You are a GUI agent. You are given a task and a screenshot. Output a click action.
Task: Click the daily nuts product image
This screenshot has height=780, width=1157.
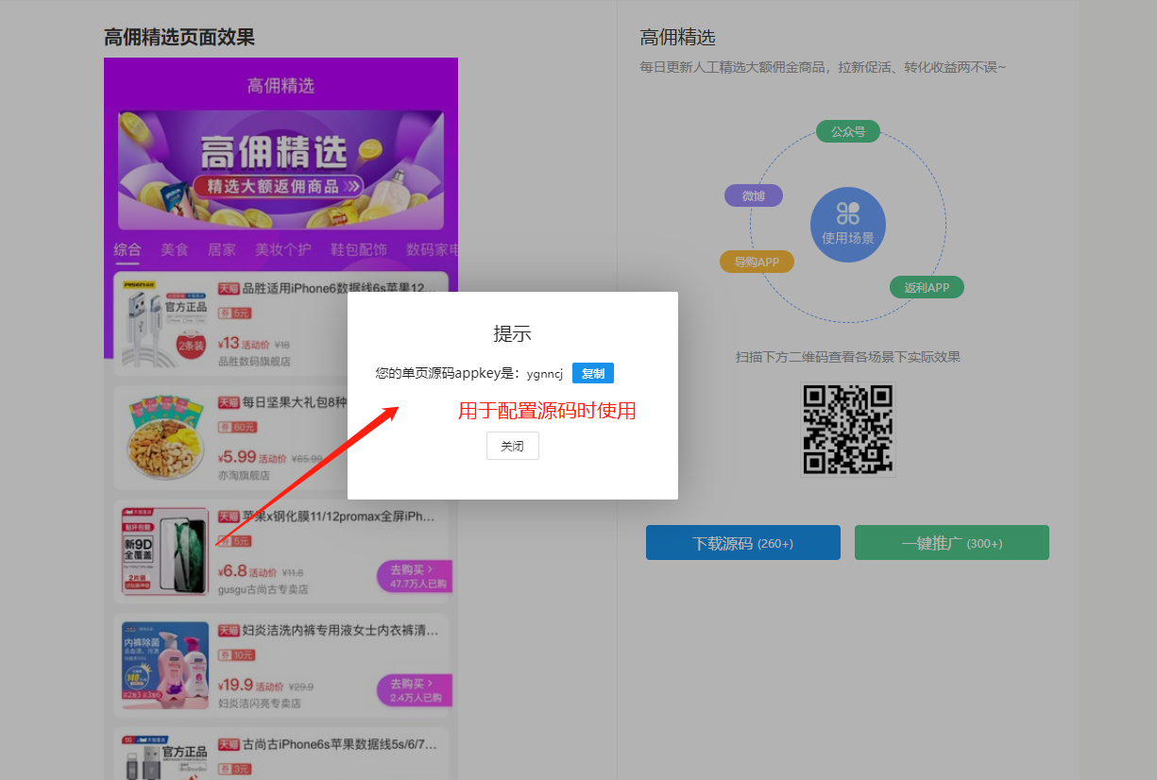(165, 437)
